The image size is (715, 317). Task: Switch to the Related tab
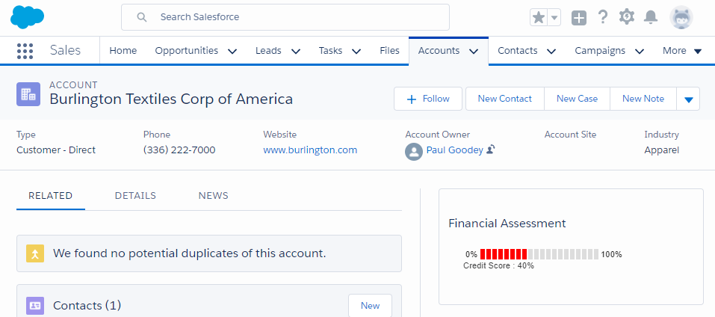coord(51,196)
